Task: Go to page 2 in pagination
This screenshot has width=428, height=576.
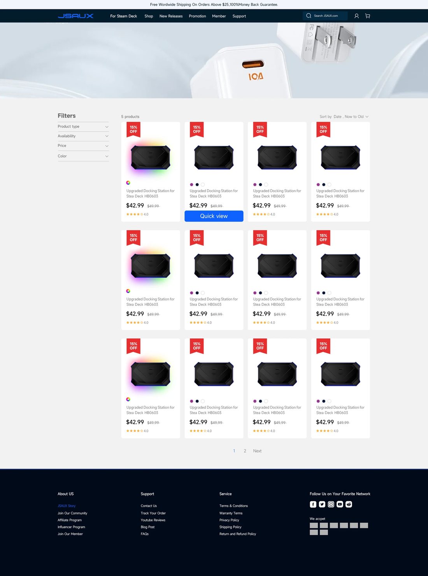Action: [245, 451]
